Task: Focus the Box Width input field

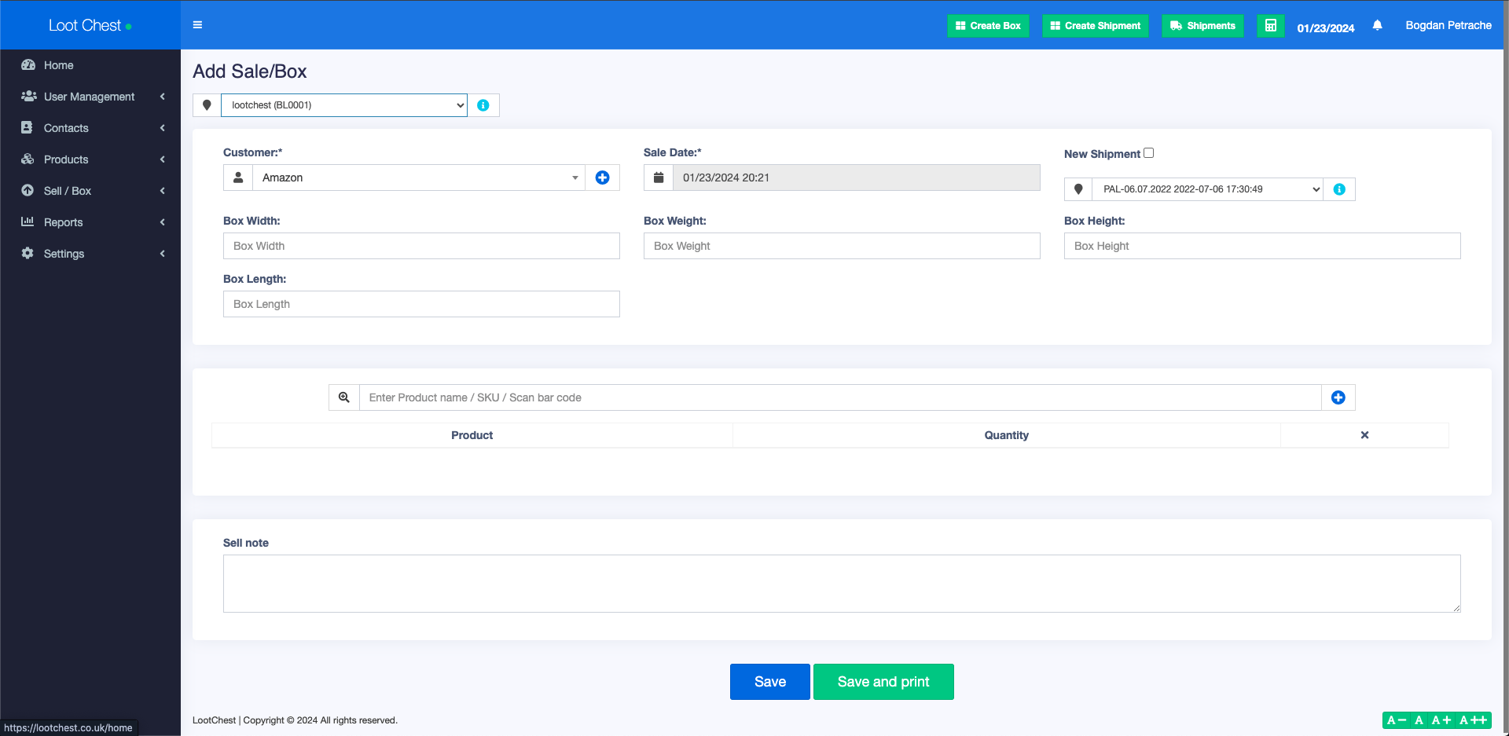Action: coord(421,246)
